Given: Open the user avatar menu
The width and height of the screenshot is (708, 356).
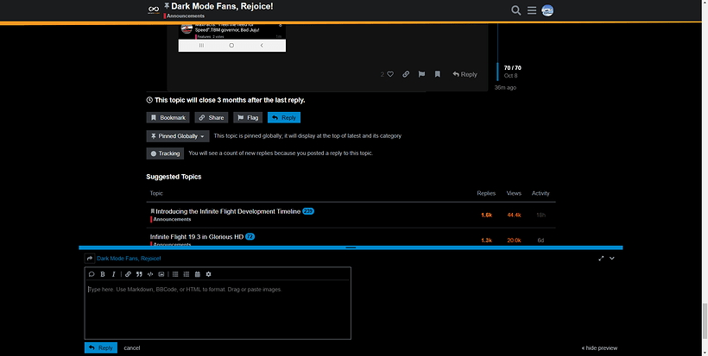Looking at the screenshot, I should [547, 10].
